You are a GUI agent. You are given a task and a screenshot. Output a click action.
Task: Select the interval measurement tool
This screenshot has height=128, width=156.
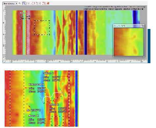click(40, 3)
